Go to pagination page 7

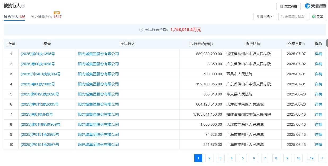265,158
